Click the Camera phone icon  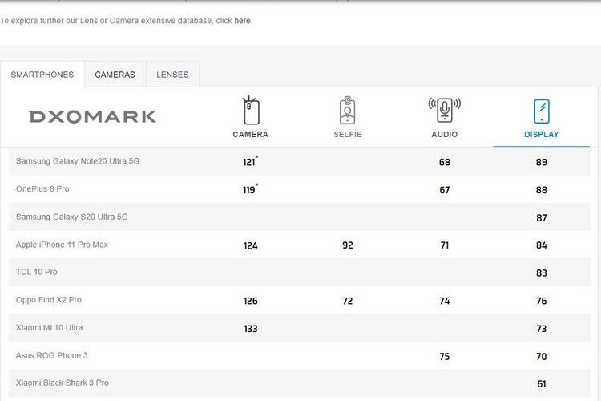(x=251, y=111)
